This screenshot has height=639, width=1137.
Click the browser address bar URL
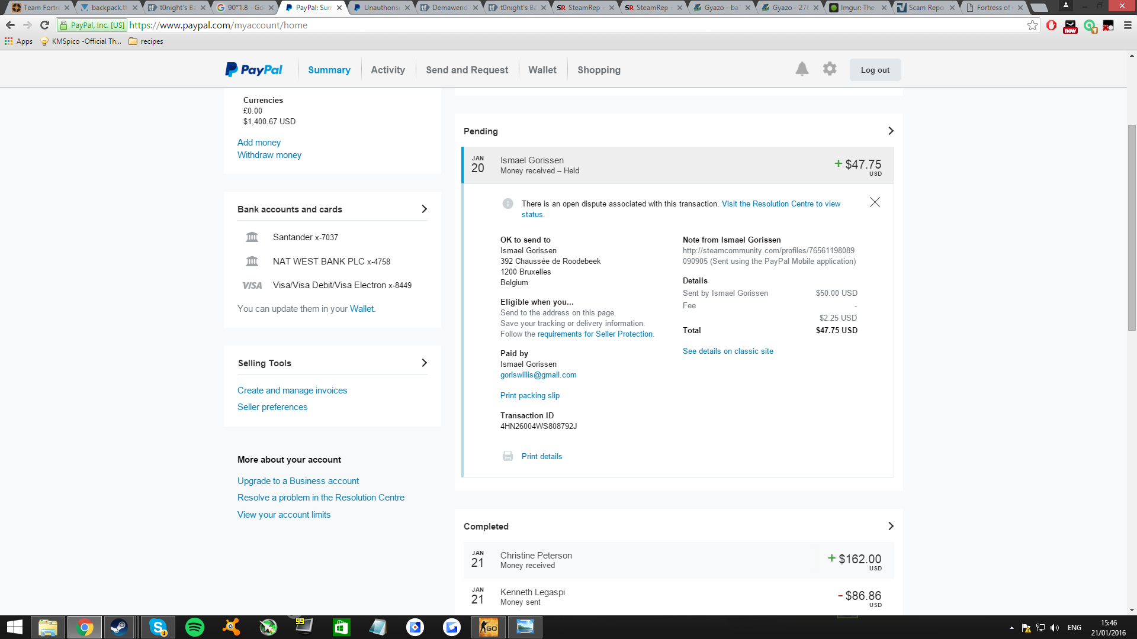coord(218,25)
